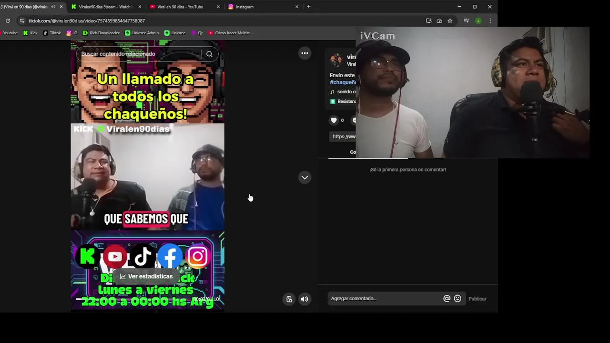Open the #chaqueñ hashtag link
This screenshot has height=343, width=610.
(x=343, y=82)
